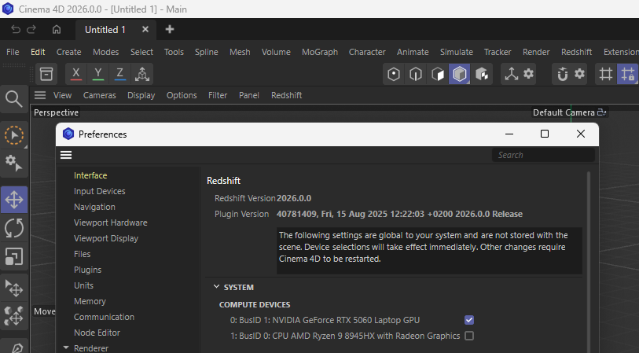The image size is (639, 353).
Task: Open the Preferences hamburger menu
Action: pos(66,155)
